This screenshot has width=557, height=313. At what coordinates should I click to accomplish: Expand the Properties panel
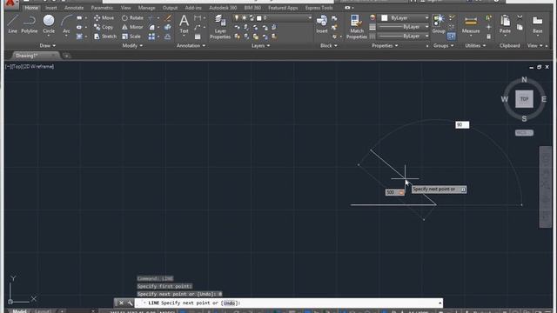[385, 45]
